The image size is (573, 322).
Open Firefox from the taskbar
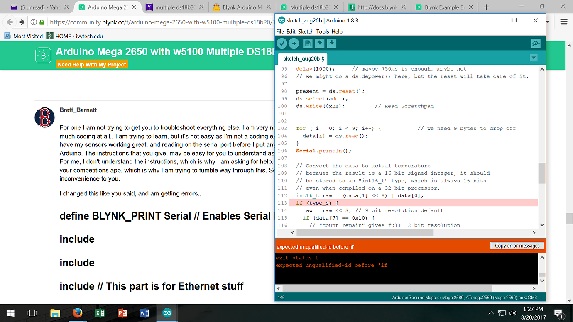tap(77, 313)
